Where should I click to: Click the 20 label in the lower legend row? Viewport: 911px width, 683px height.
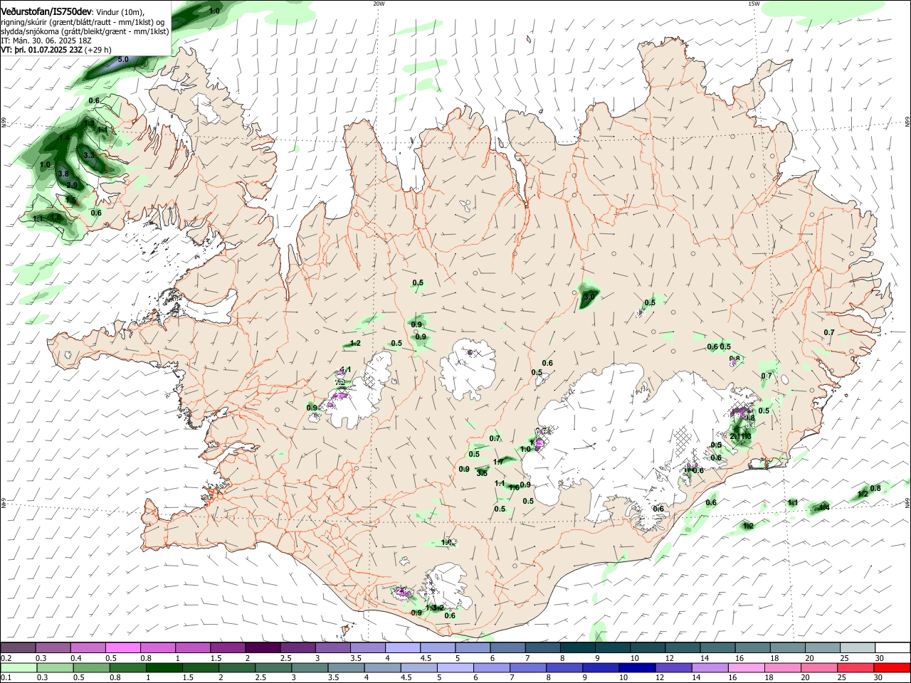point(805,678)
